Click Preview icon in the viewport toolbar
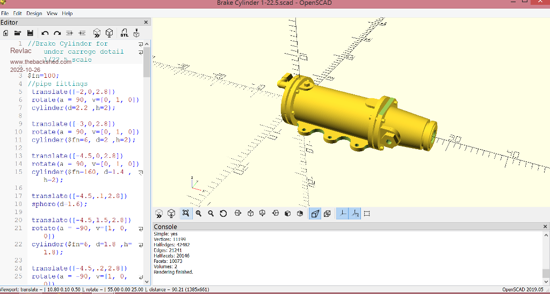This screenshot has height=294, width=550. 159,214
